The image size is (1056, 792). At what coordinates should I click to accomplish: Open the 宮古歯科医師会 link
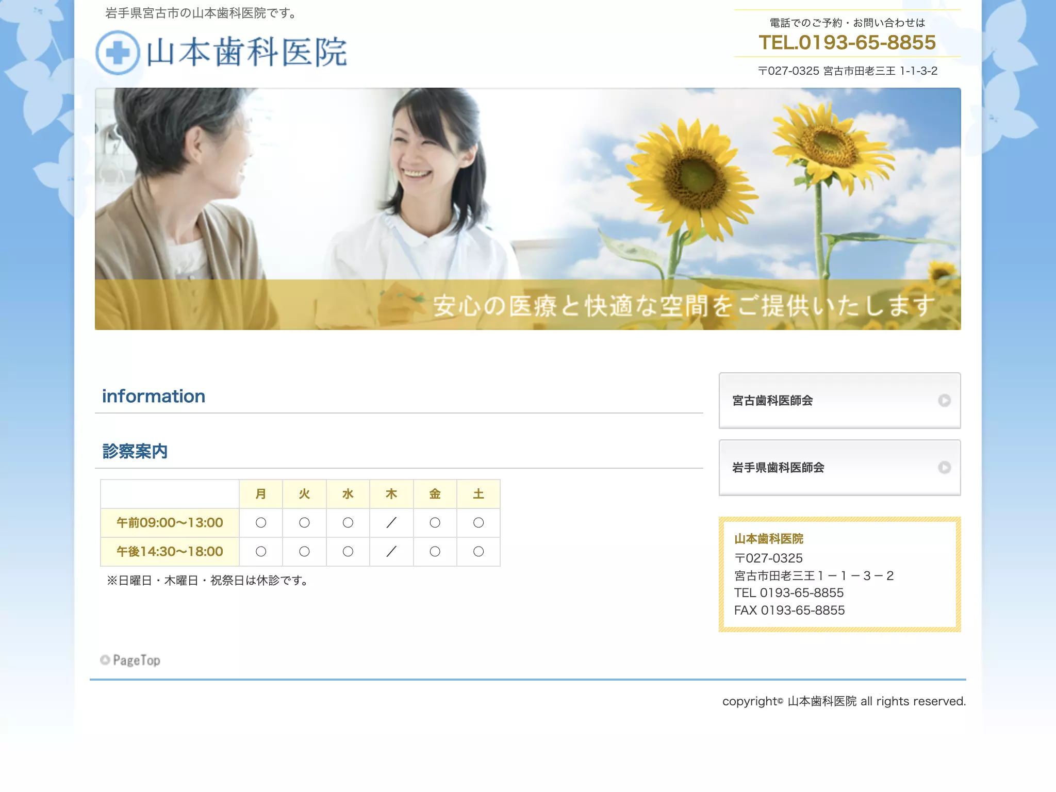[x=839, y=401]
